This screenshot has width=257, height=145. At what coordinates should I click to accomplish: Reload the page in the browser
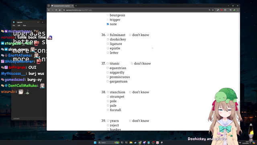pyautogui.click(x=56, y=10)
